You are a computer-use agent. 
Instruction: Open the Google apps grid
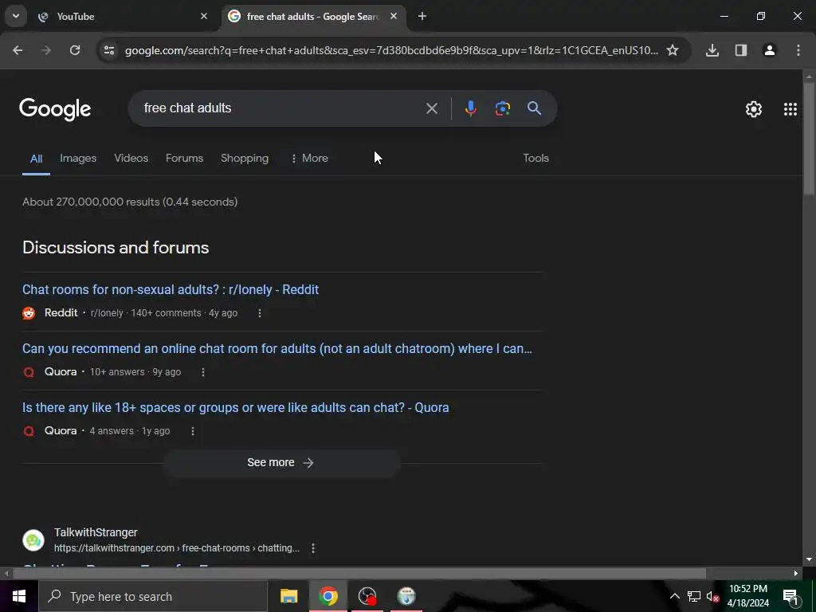point(790,109)
